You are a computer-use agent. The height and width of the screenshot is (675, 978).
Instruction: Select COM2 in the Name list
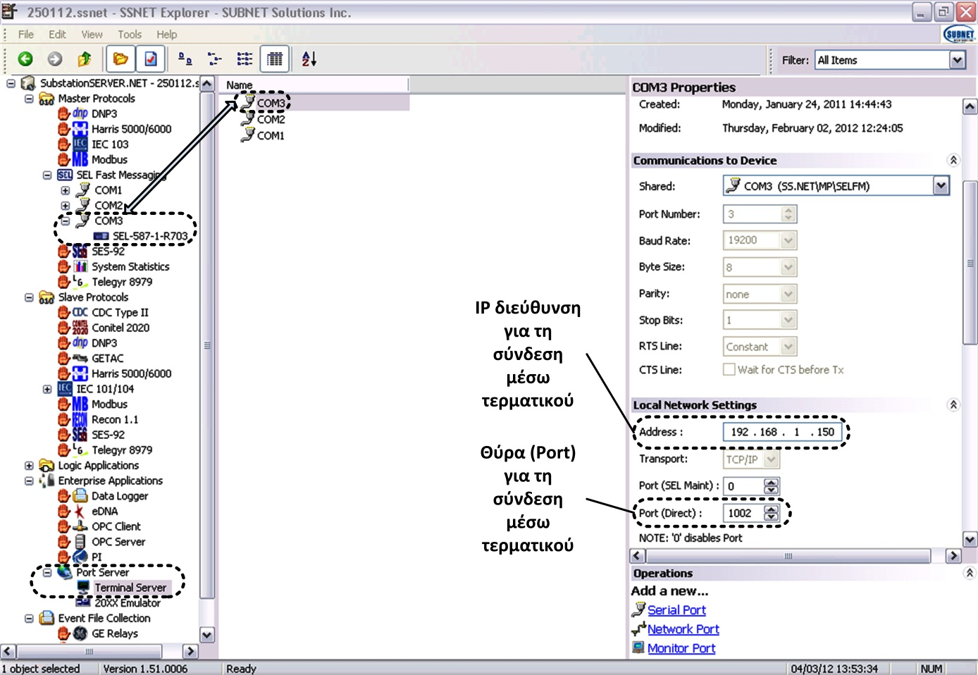(x=271, y=119)
